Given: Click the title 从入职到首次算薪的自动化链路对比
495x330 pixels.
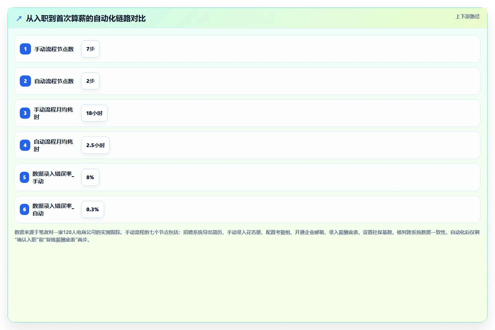Looking at the screenshot, I should [86, 18].
